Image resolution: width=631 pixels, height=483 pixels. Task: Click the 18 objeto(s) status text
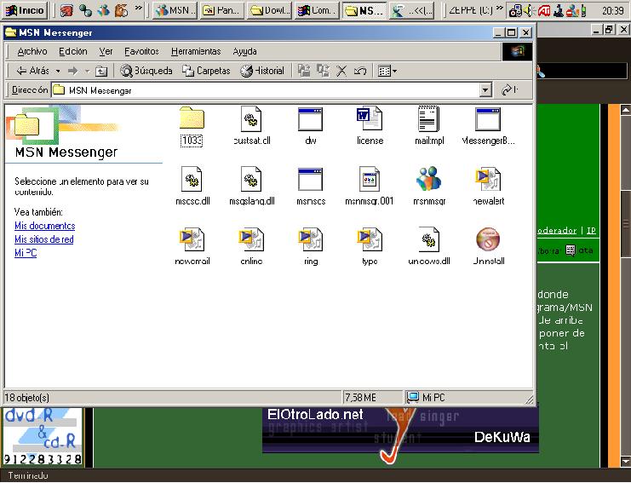27,398
